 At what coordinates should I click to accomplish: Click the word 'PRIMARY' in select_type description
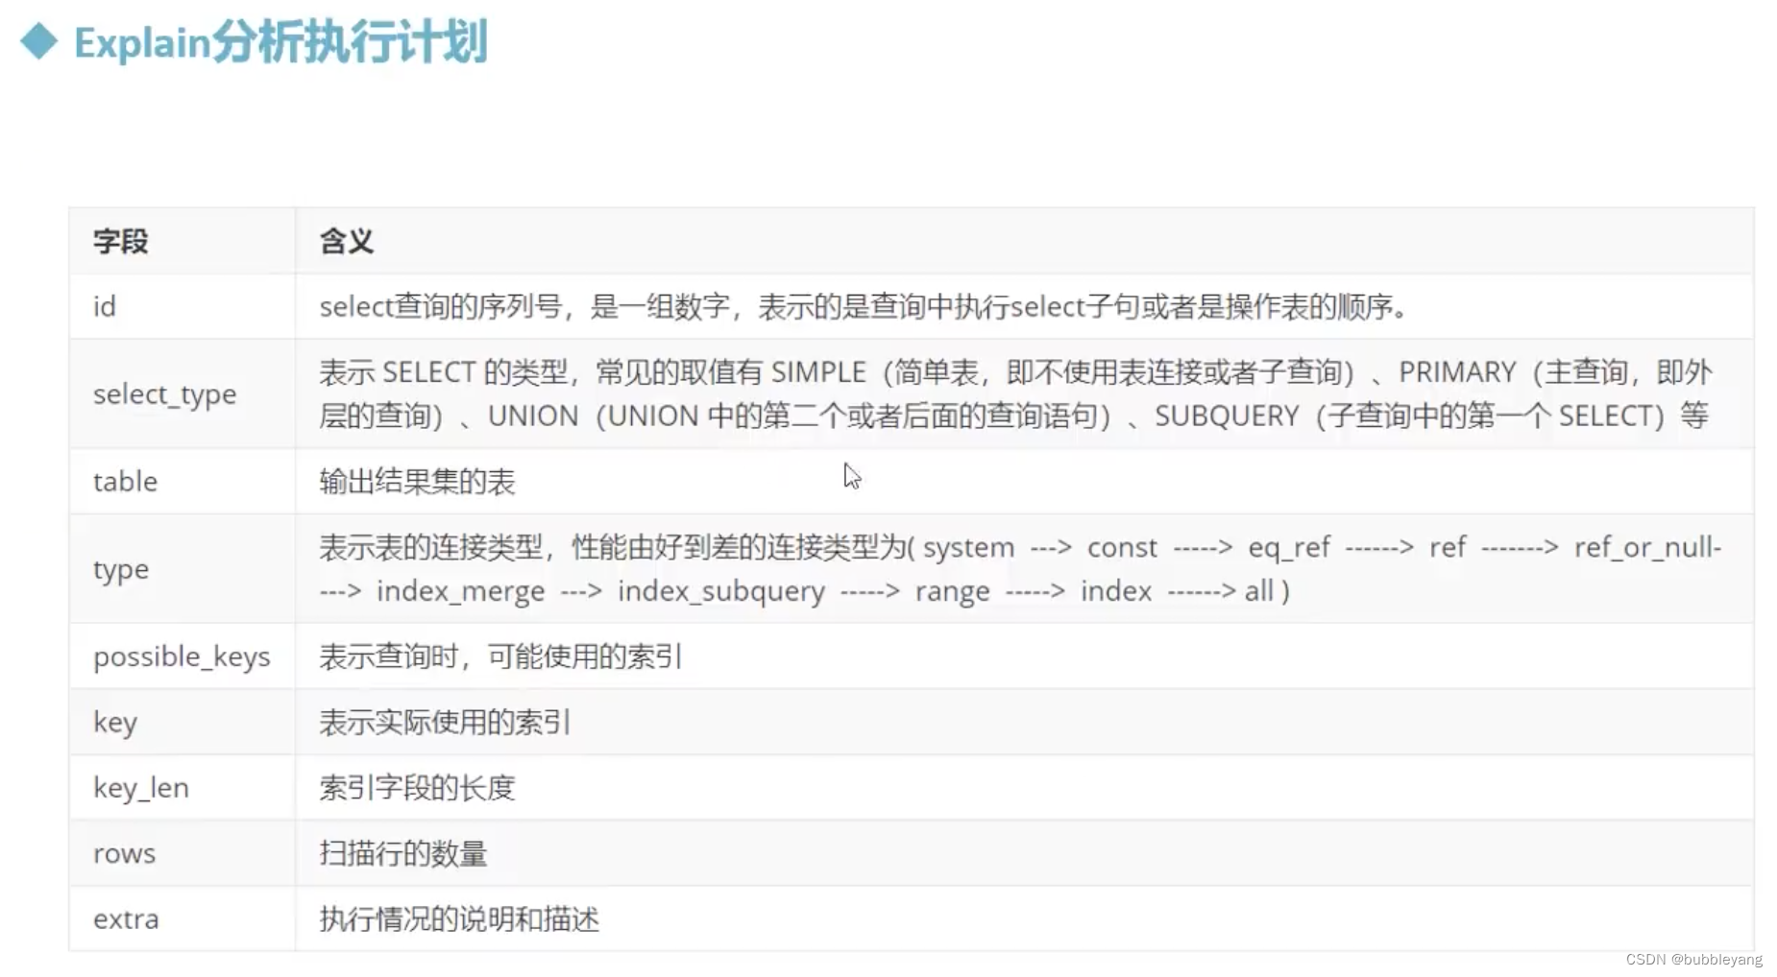click(x=1457, y=372)
